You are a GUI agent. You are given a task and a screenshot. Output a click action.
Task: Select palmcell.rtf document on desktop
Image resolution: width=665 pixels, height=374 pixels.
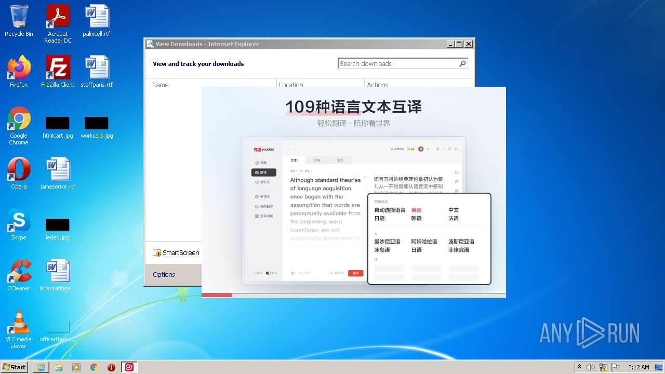pyautogui.click(x=97, y=21)
